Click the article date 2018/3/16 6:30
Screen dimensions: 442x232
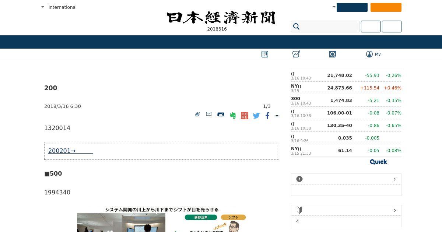[x=63, y=106]
